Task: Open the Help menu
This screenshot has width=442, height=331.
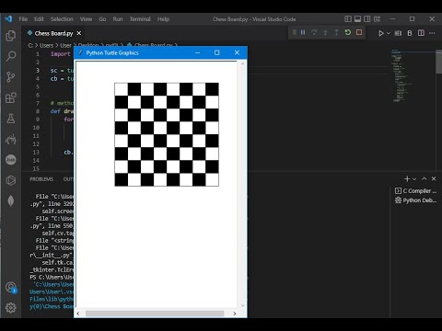Action: point(163,19)
